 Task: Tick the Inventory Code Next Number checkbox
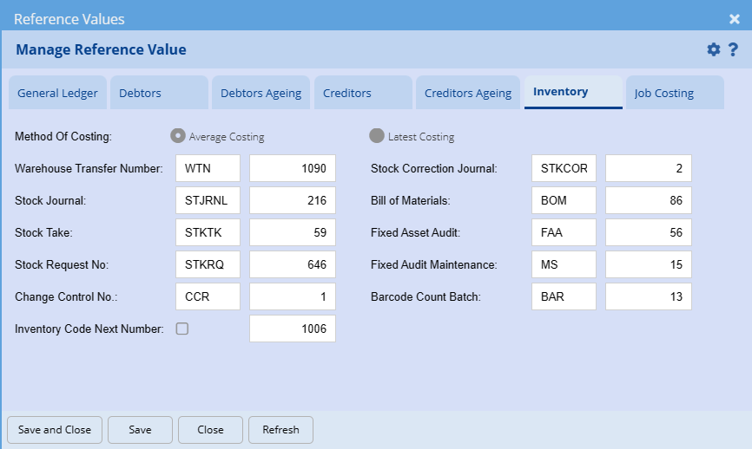[182, 329]
